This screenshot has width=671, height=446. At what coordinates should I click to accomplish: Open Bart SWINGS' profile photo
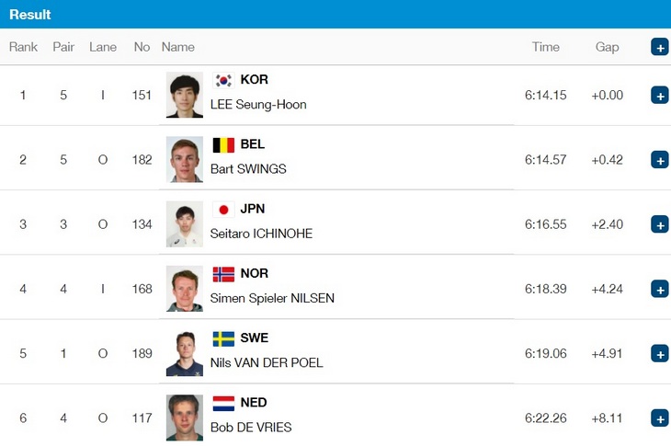click(185, 160)
